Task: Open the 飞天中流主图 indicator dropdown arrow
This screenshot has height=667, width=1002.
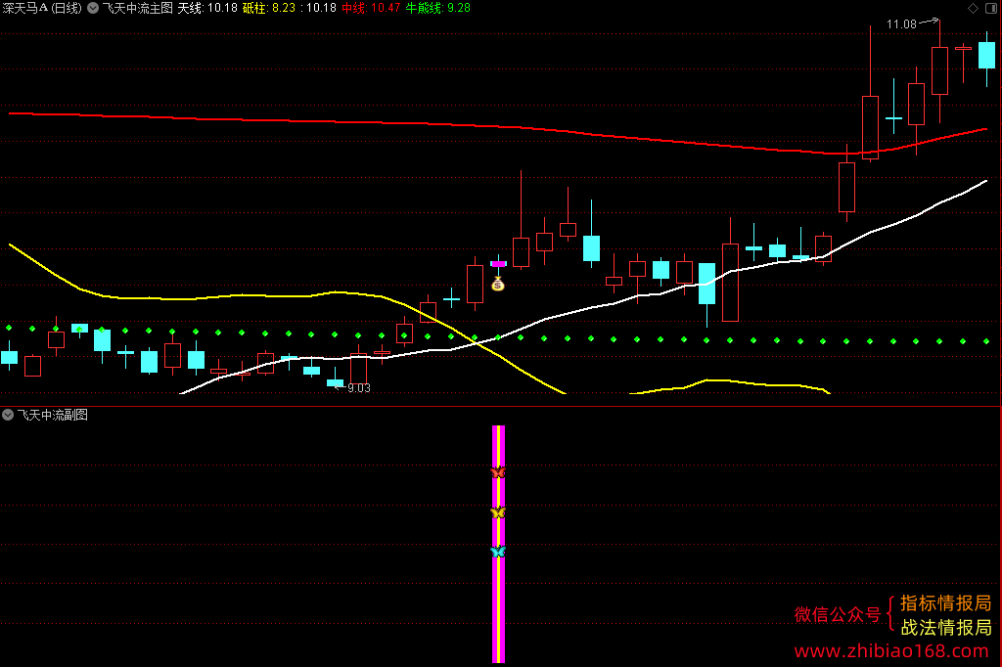Action: click(93, 8)
